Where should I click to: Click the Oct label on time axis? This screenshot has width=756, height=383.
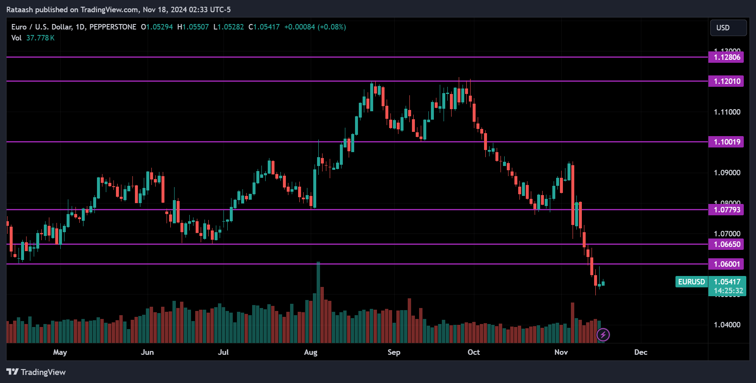click(x=474, y=352)
